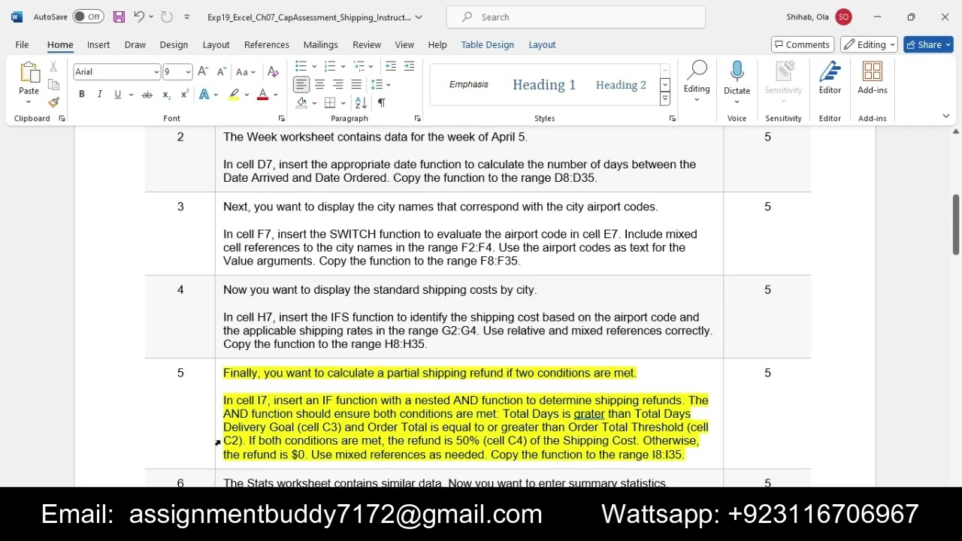The width and height of the screenshot is (962, 541).
Task: Switch to the Table Design tab
Action: 488,44
